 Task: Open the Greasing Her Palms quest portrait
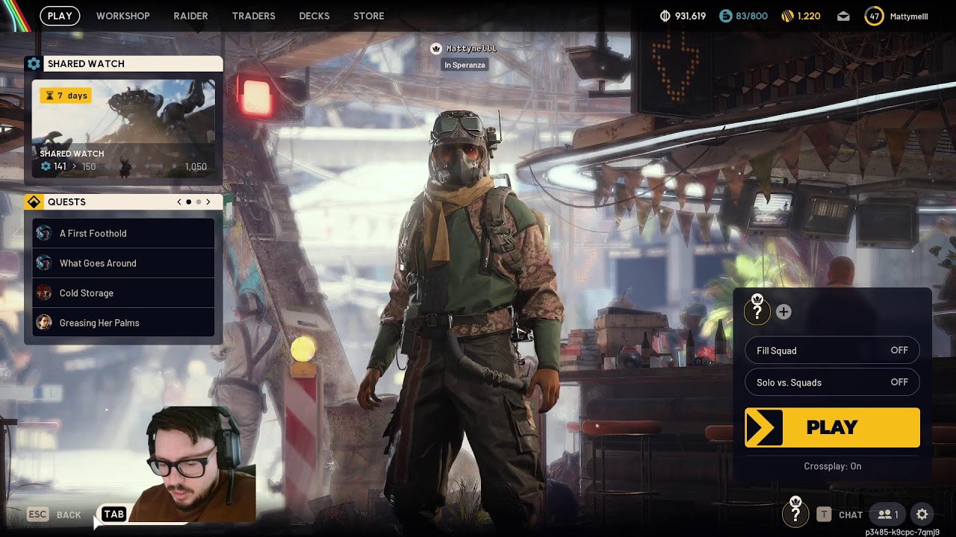click(44, 323)
